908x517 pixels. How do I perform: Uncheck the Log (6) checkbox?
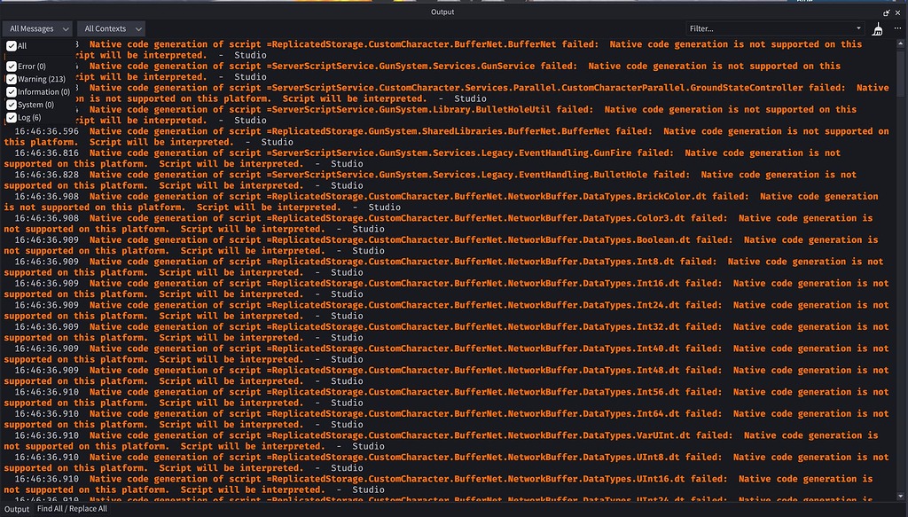[x=10, y=116]
